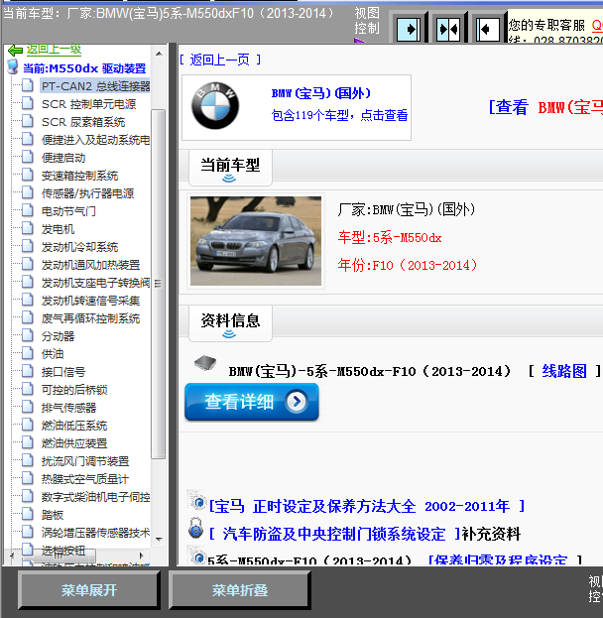Click the page icon beside 发电机
Image resolution: width=603 pixels, height=618 pixels.
[x=28, y=228]
